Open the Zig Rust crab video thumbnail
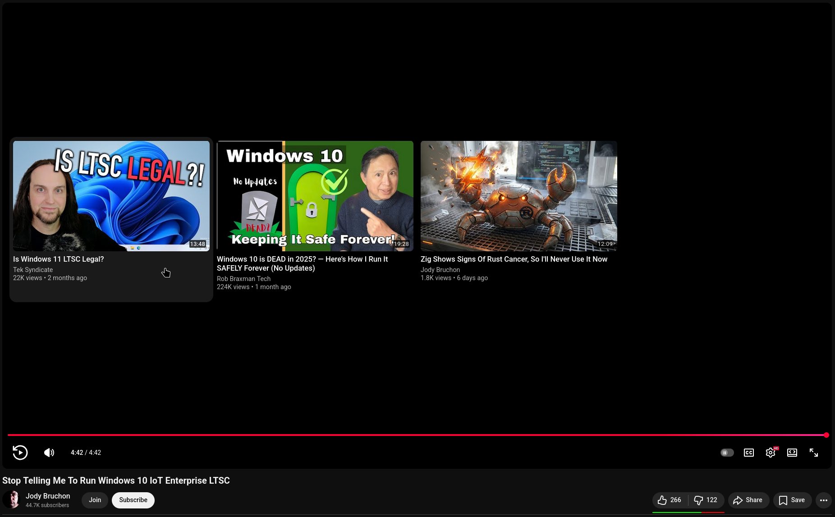The image size is (835, 517). pos(519,196)
